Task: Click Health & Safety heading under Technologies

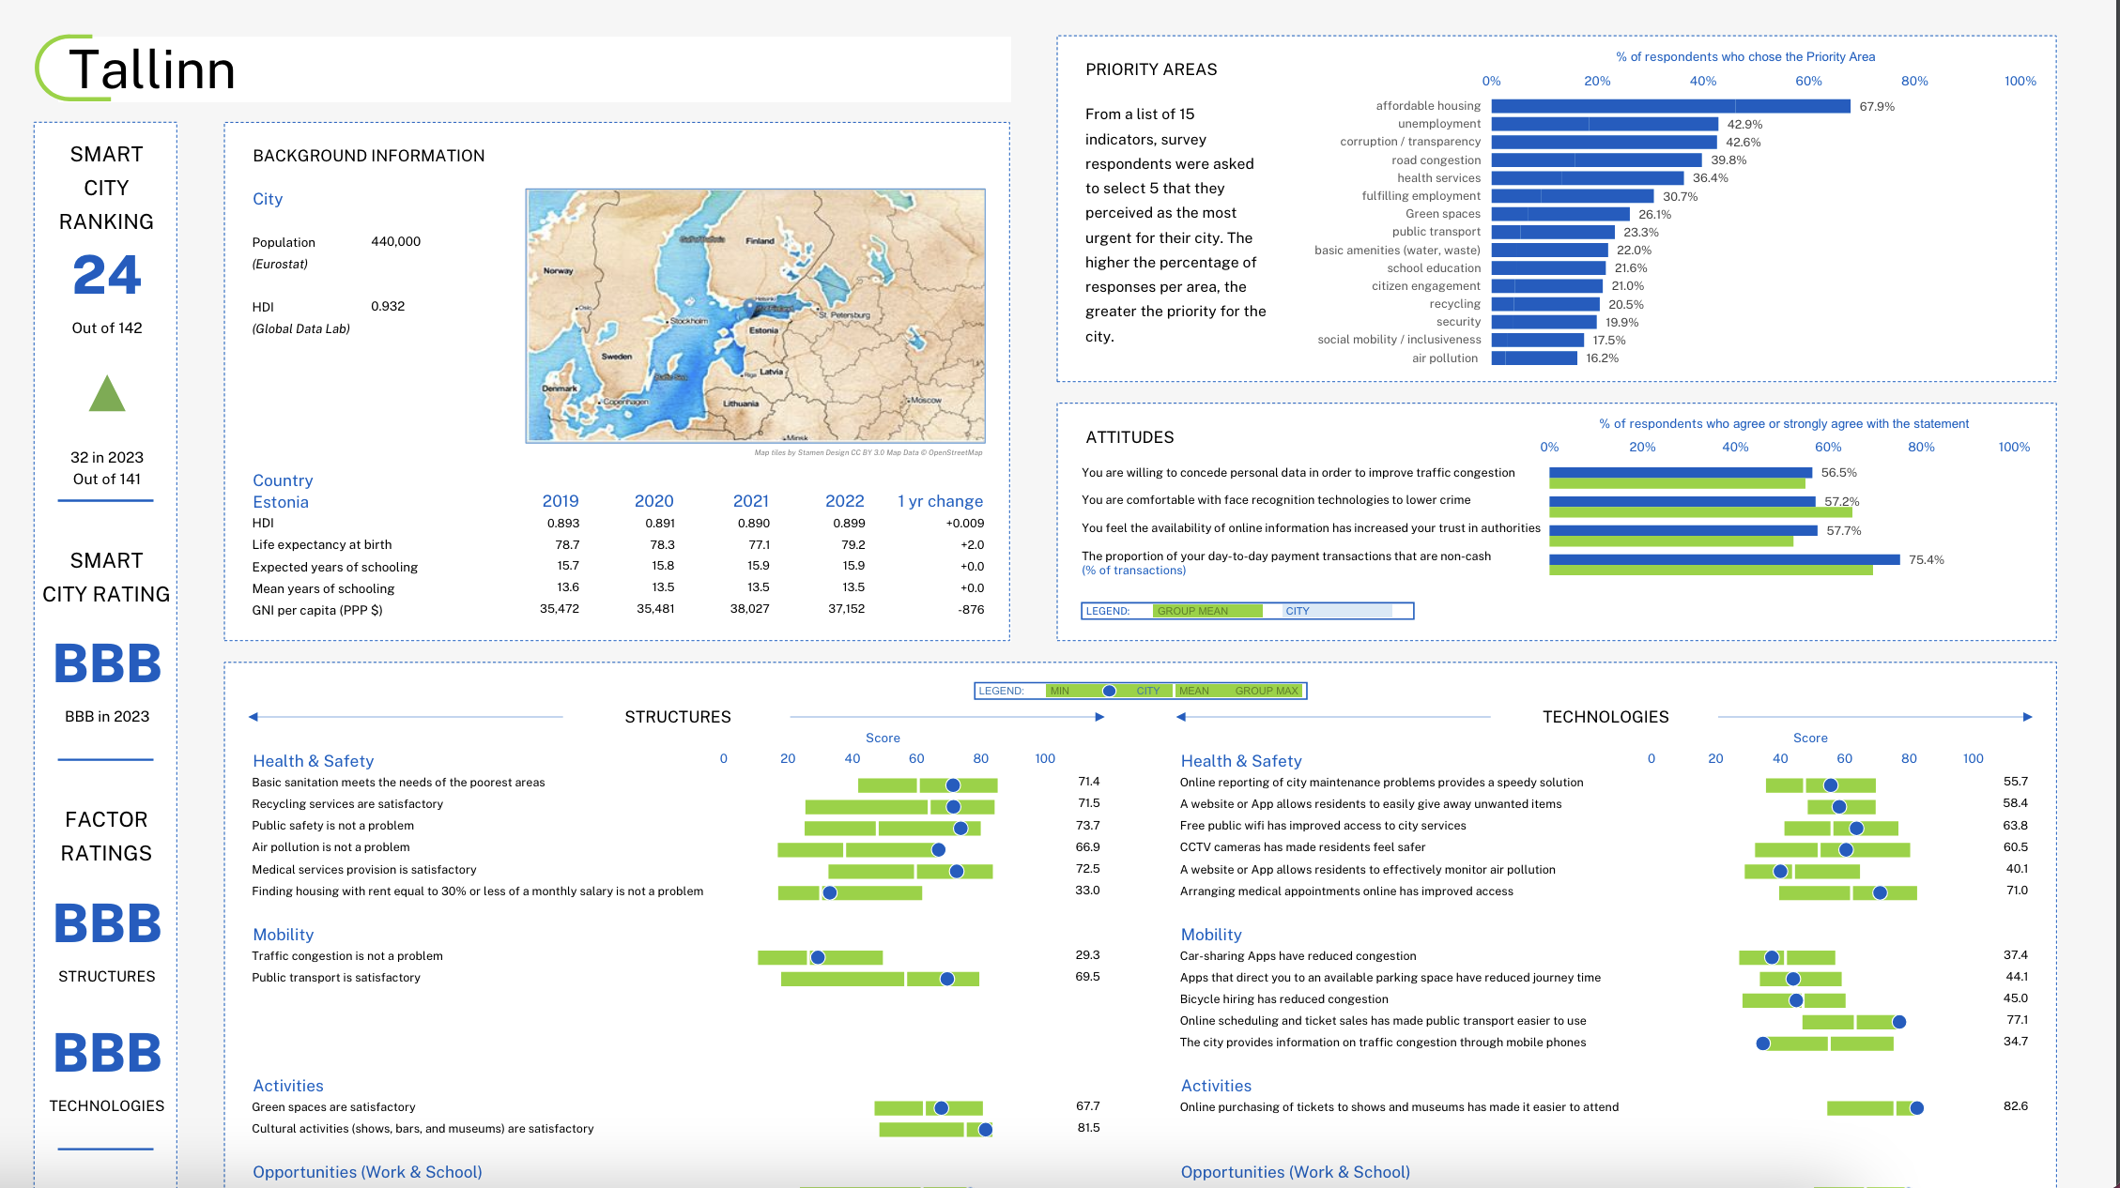Action: (x=1241, y=761)
